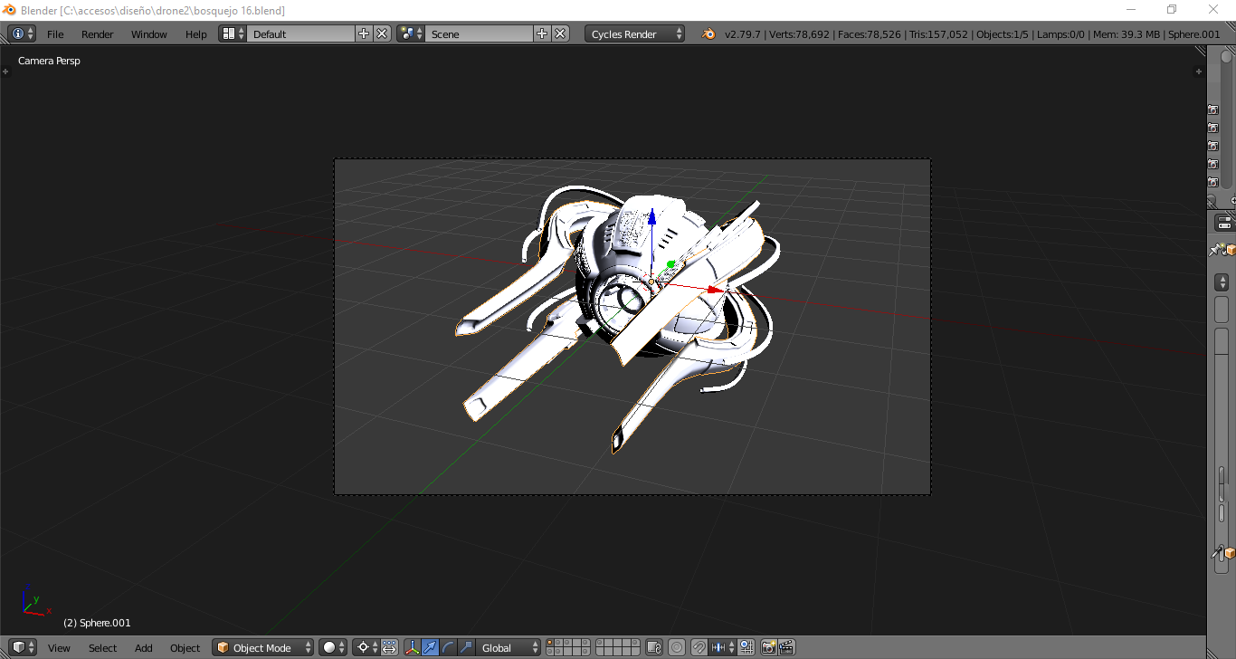Toggle proportional editing mode
The width and height of the screenshot is (1236, 659).
coord(677,647)
